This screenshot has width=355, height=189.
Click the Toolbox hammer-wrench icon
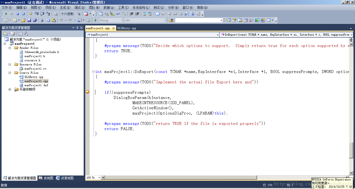[251, 20]
